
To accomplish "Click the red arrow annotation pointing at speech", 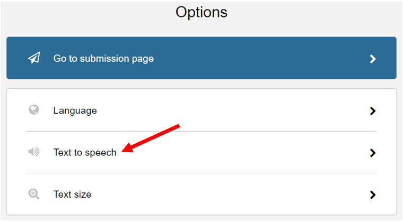I will [x=151, y=138].
